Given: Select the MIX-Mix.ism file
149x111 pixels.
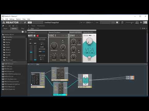Looking at the screenshot, I should pyautogui.click(x=8, y=69).
